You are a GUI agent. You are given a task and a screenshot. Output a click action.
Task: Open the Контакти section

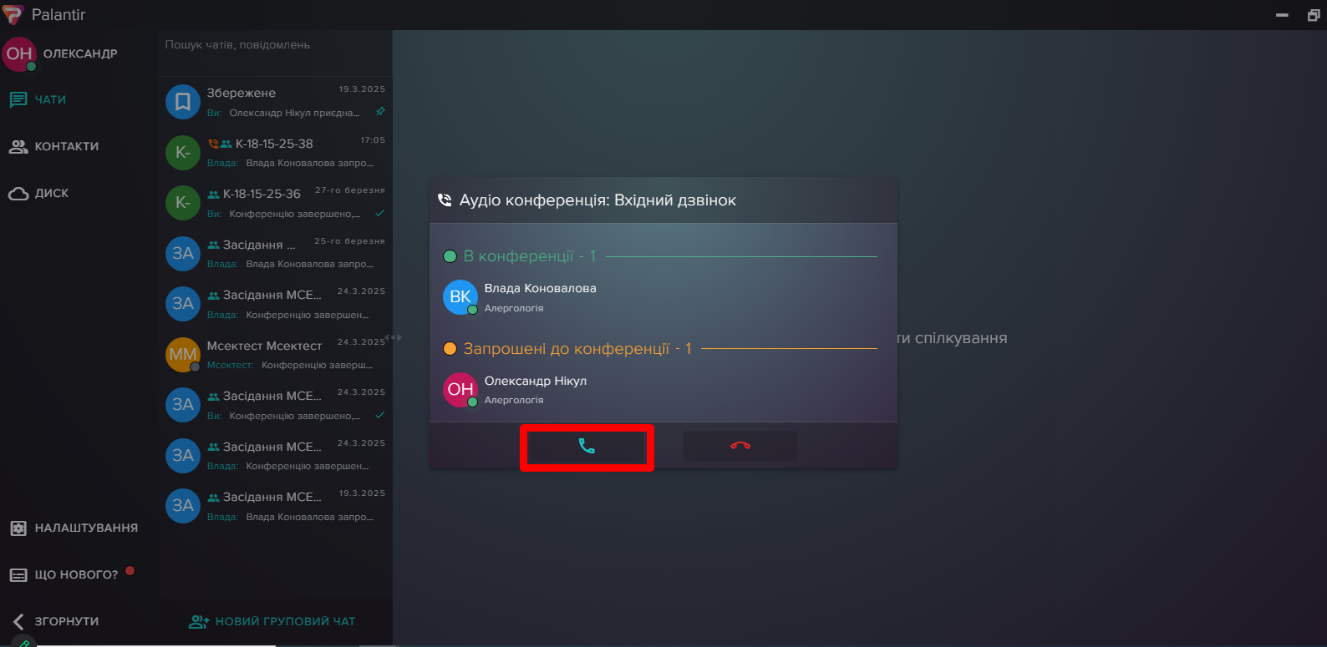click(66, 146)
